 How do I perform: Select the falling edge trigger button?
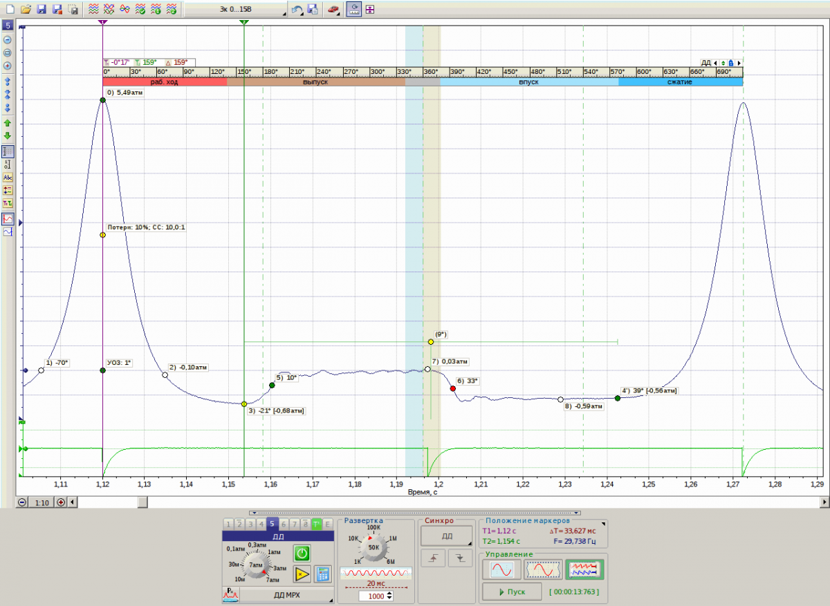tap(459, 558)
